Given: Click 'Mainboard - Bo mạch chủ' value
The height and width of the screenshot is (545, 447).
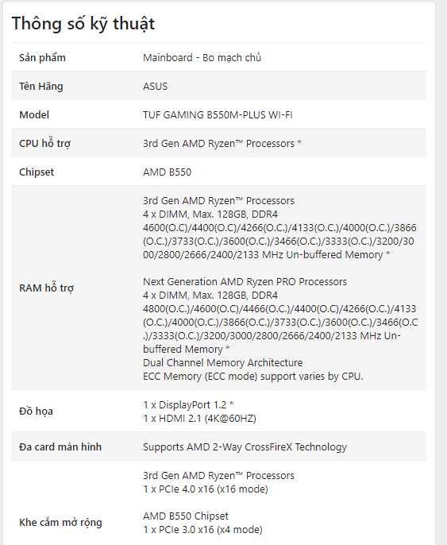Looking at the screenshot, I should [202, 58].
